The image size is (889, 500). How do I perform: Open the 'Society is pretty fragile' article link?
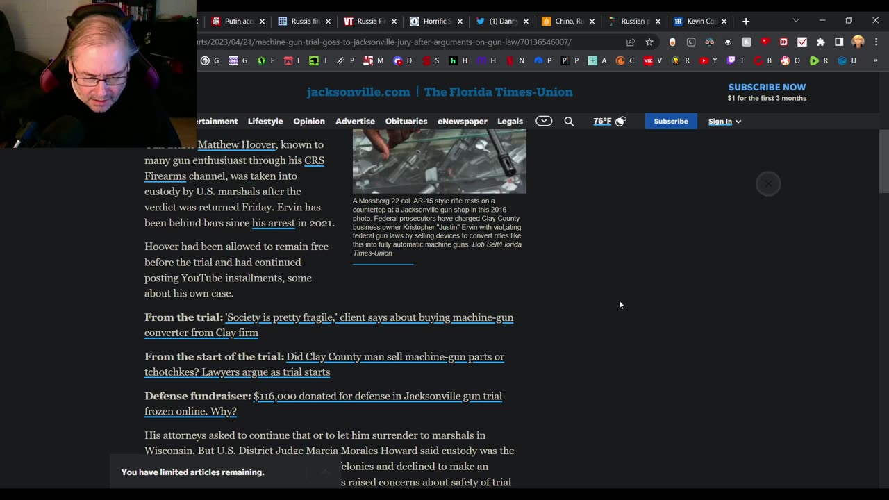click(x=329, y=325)
